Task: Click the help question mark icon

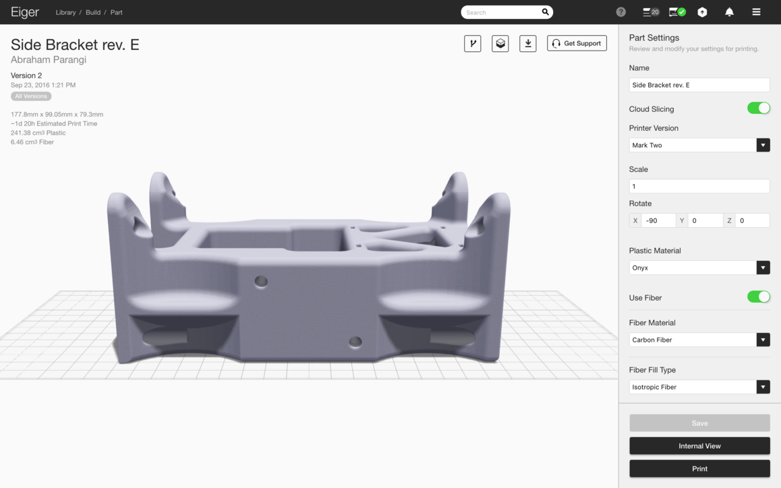Action: pos(620,12)
